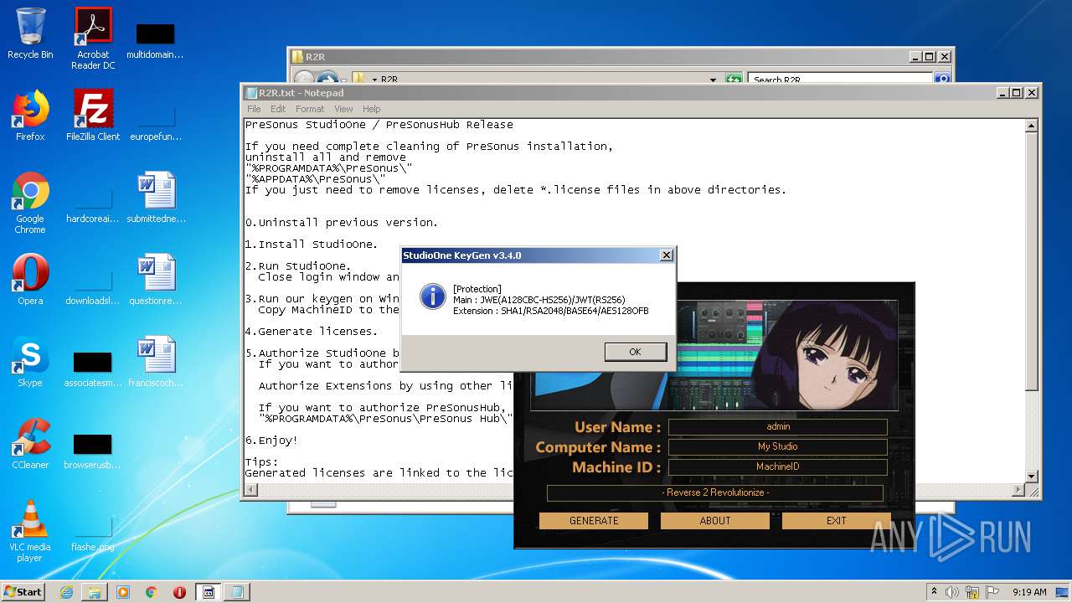This screenshot has width=1072, height=603.
Task: Open the associatesm desktop icon
Action: [x=93, y=368]
